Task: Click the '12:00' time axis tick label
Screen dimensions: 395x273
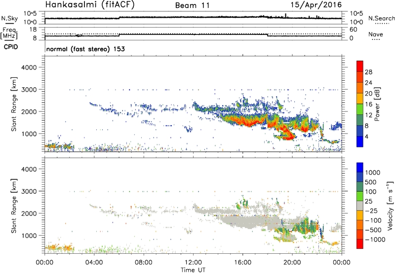Action: pyautogui.click(x=193, y=263)
